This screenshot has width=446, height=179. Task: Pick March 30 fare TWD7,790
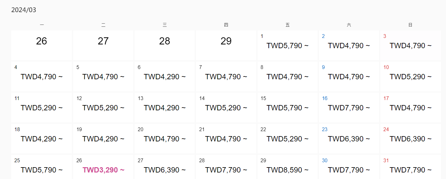click(x=349, y=170)
